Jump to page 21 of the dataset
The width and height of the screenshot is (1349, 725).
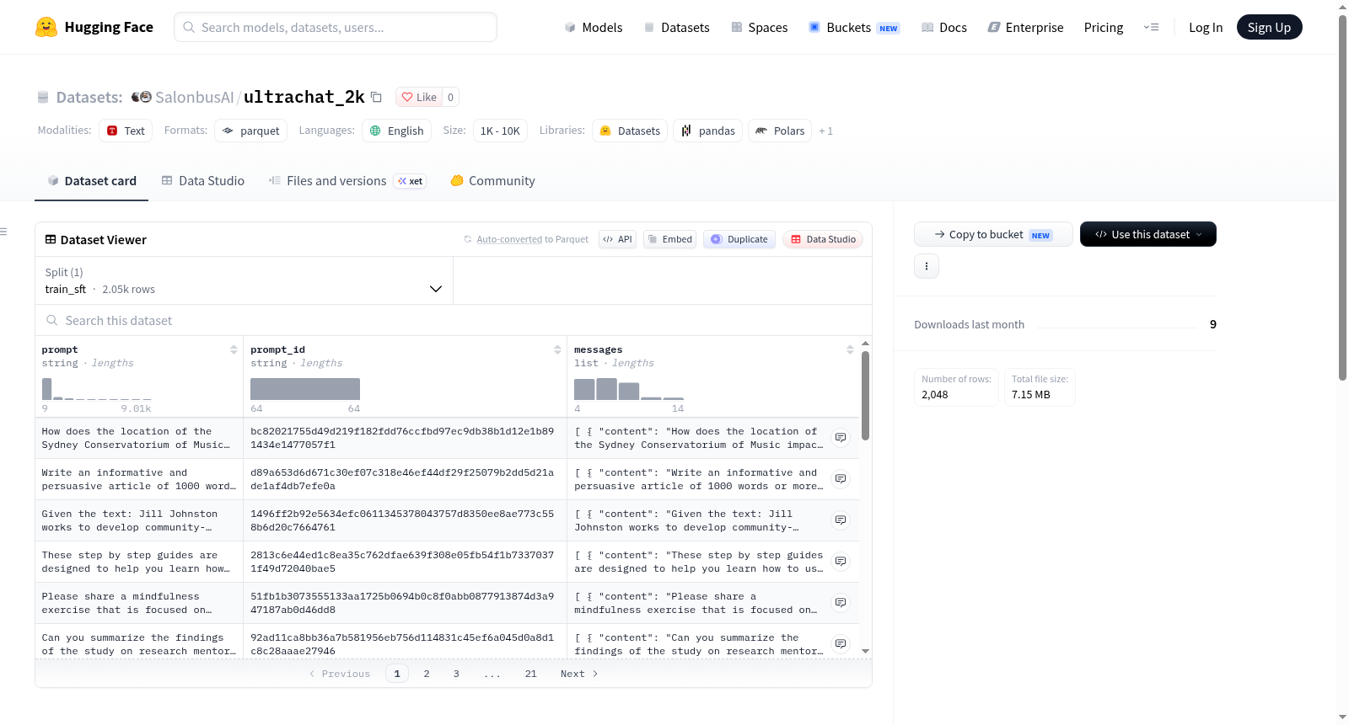pos(531,674)
